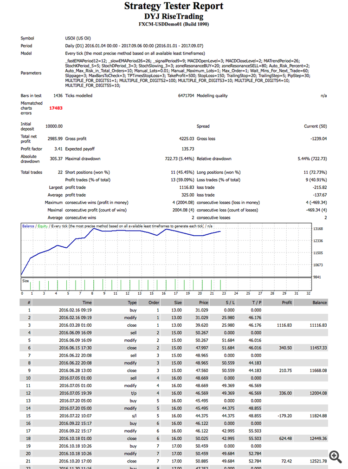Click 's/l' type in row 15

click(134, 416)
